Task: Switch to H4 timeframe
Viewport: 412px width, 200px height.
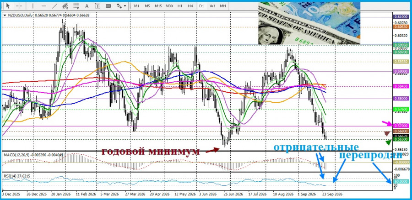Action: [190, 6]
